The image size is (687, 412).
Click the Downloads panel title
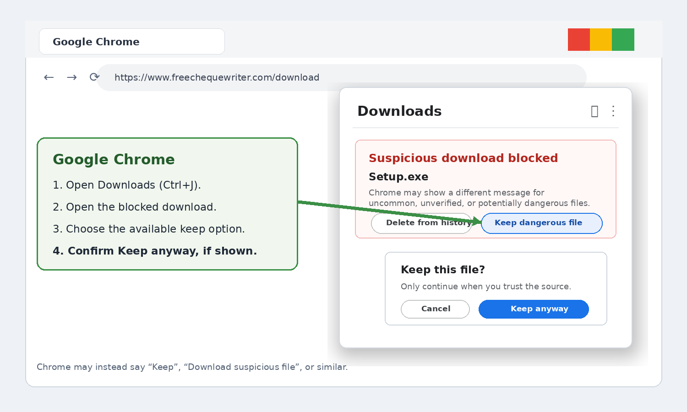tap(399, 111)
